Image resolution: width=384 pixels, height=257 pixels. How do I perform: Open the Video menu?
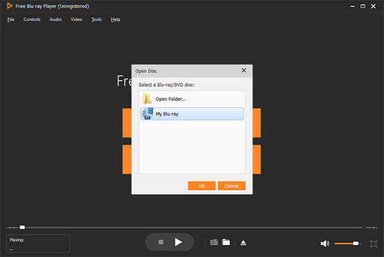coord(76,19)
